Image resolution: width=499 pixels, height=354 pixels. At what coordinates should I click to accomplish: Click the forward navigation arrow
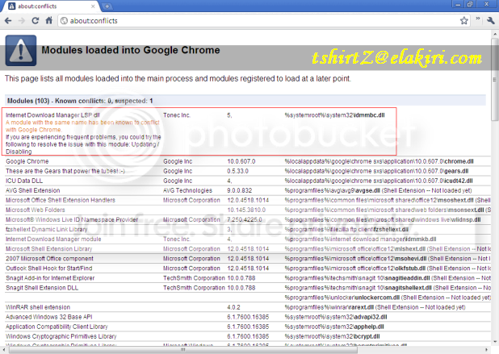click(22, 21)
